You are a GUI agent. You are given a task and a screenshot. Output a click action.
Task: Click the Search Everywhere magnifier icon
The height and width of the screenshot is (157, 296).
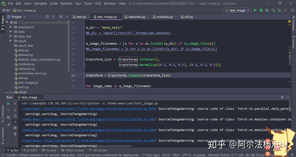tap(293, 10)
